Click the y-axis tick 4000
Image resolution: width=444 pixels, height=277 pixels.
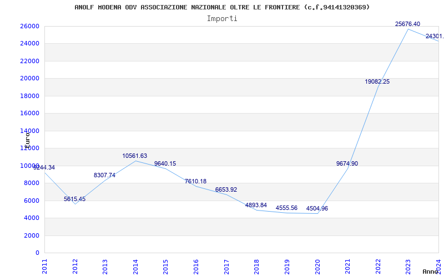tap(32, 218)
